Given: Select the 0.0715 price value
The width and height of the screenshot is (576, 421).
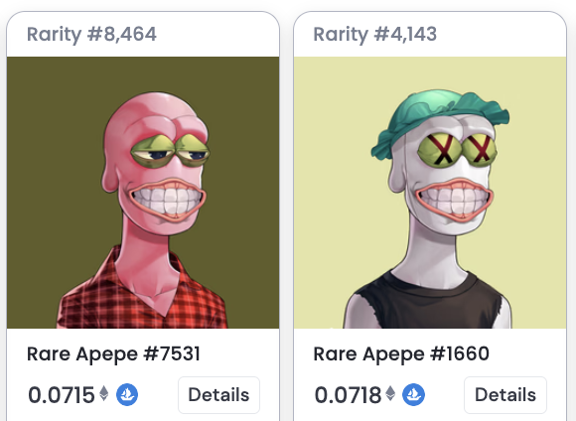Looking at the screenshot, I should click(x=62, y=395).
